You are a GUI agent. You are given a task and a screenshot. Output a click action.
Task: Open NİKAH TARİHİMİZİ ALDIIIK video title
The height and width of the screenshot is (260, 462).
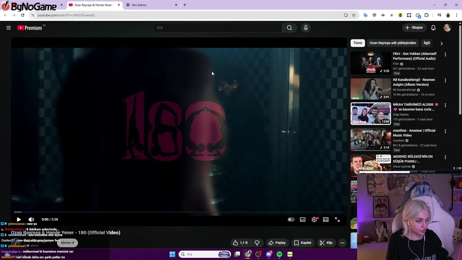pos(415,107)
